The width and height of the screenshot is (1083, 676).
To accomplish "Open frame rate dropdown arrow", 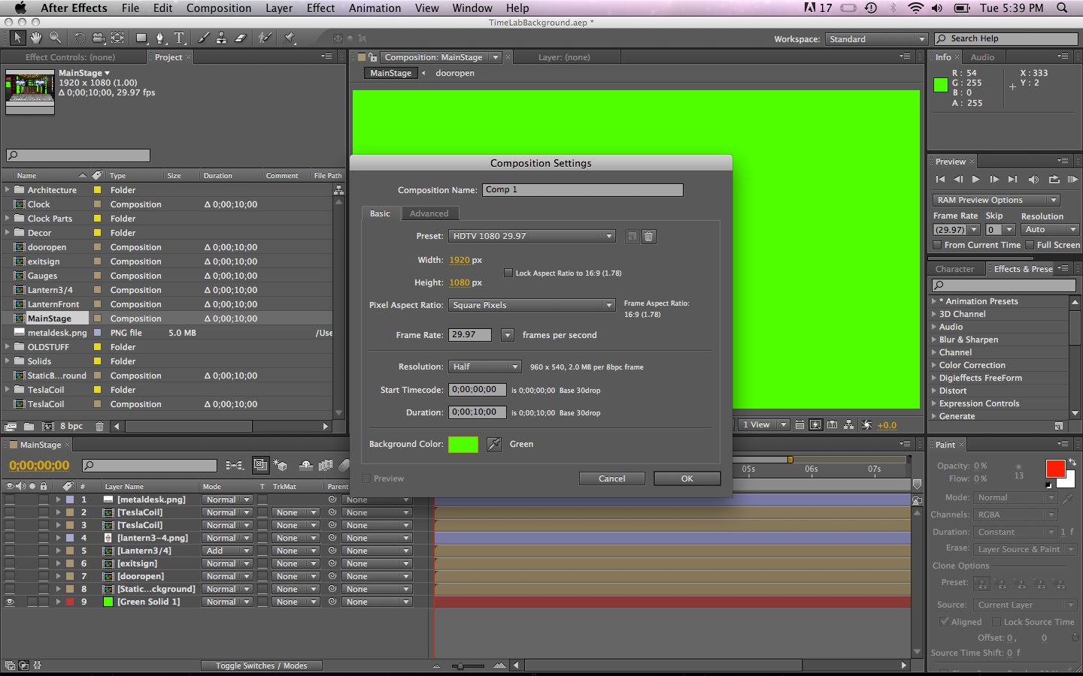I will click(x=508, y=335).
